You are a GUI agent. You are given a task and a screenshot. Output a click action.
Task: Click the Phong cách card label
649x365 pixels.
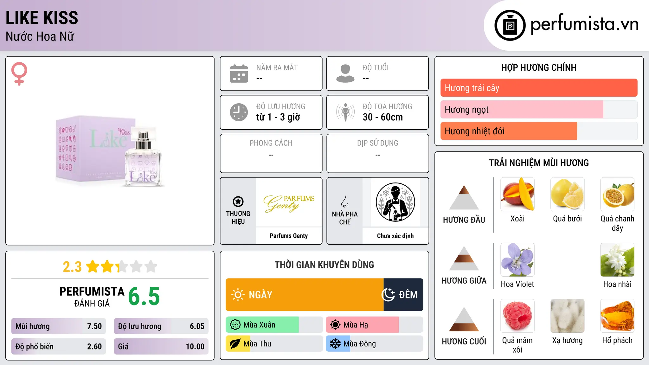coord(271,143)
